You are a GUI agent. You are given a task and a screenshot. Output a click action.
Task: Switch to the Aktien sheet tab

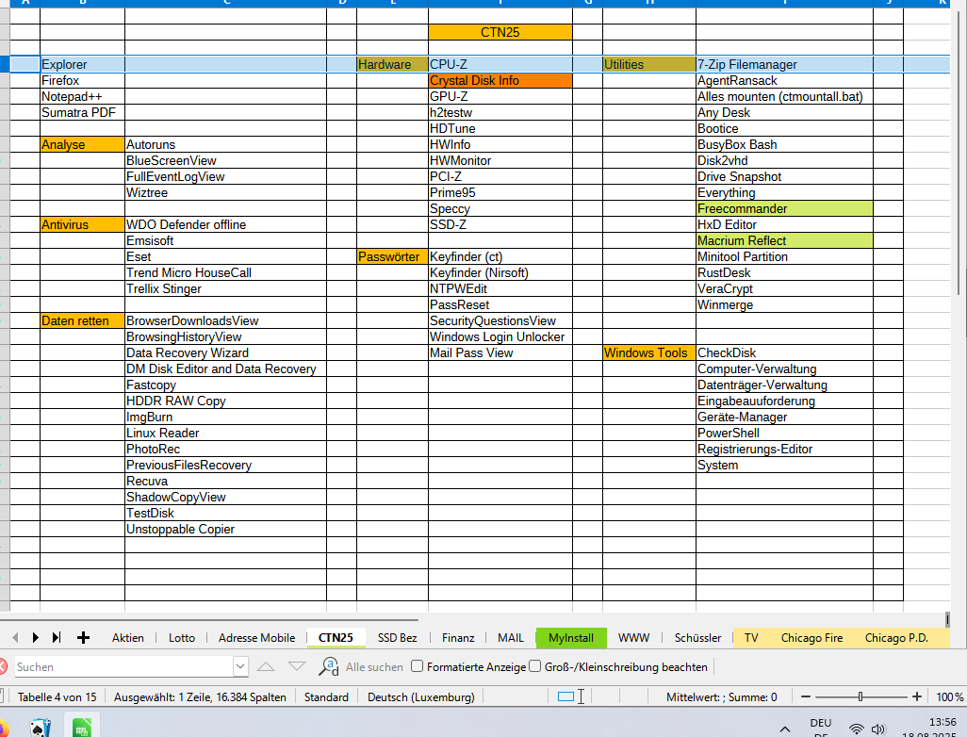click(x=127, y=638)
